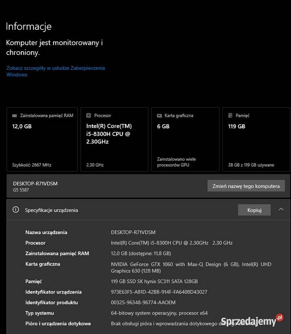Click computer name DESKTOP-R71VDSM in header bar
The image size is (291, 334).
(x=35, y=184)
